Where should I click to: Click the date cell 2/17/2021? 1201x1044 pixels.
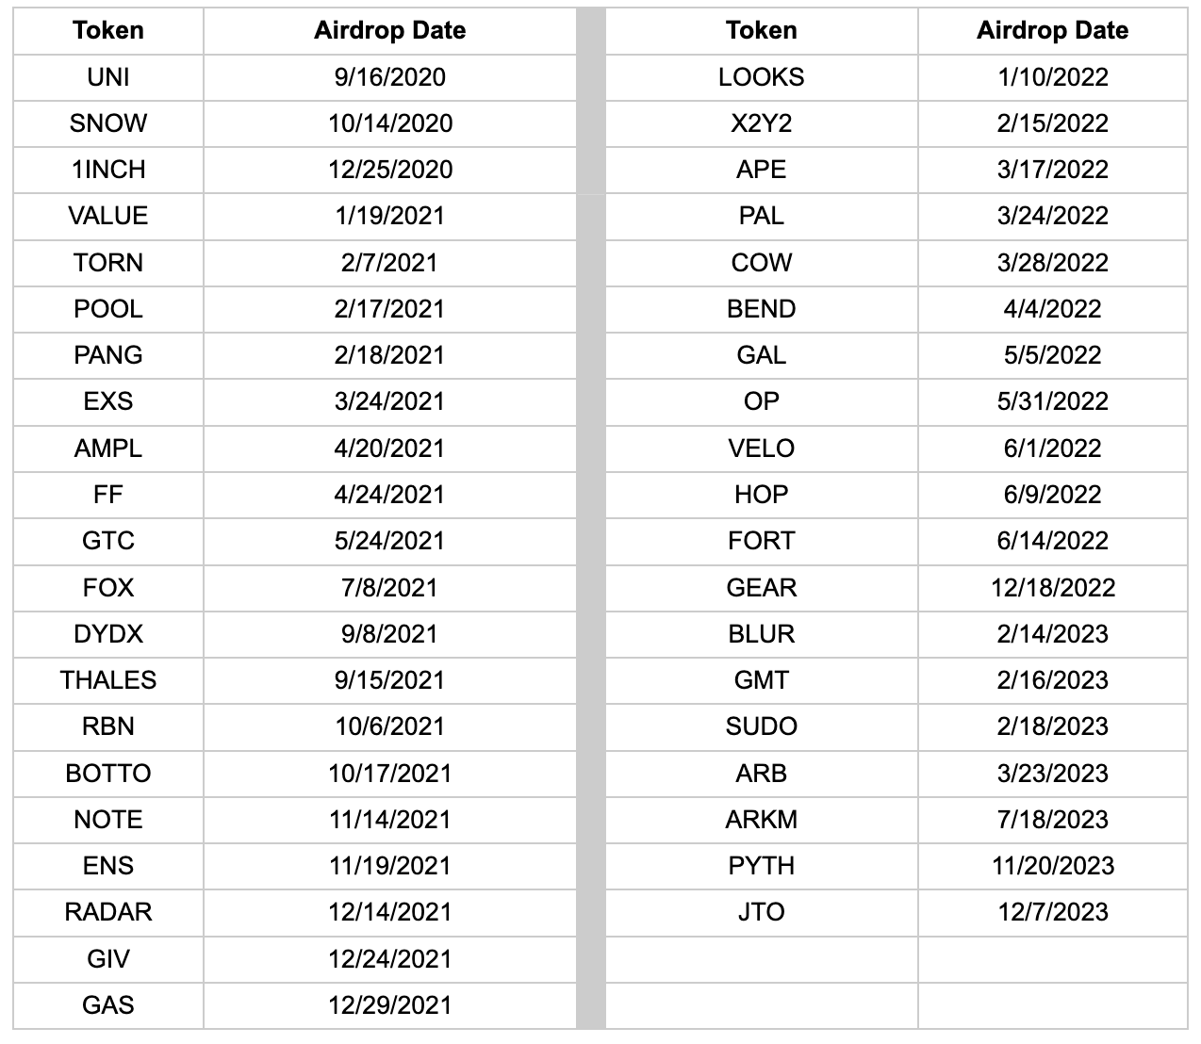tap(389, 309)
